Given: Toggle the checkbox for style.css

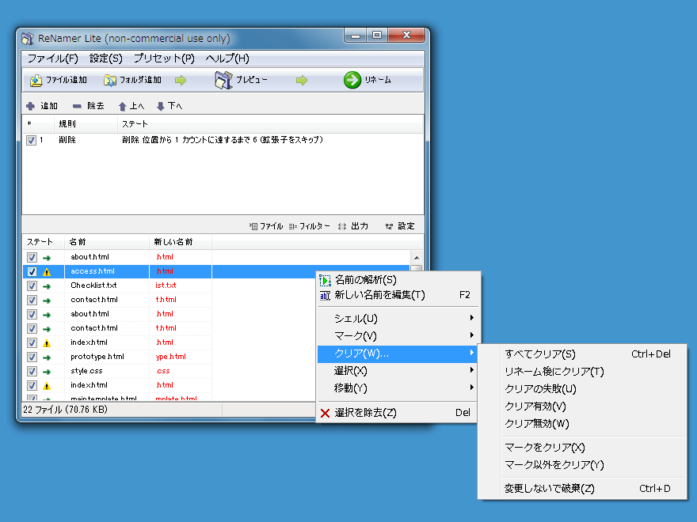Looking at the screenshot, I should coord(32,371).
